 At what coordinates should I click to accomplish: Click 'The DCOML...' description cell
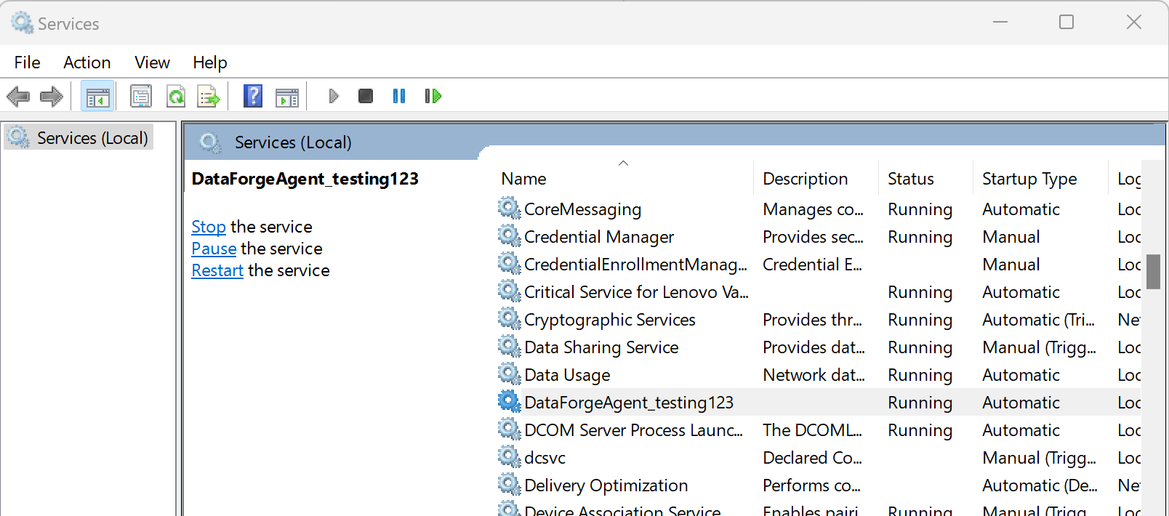click(x=812, y=430)
